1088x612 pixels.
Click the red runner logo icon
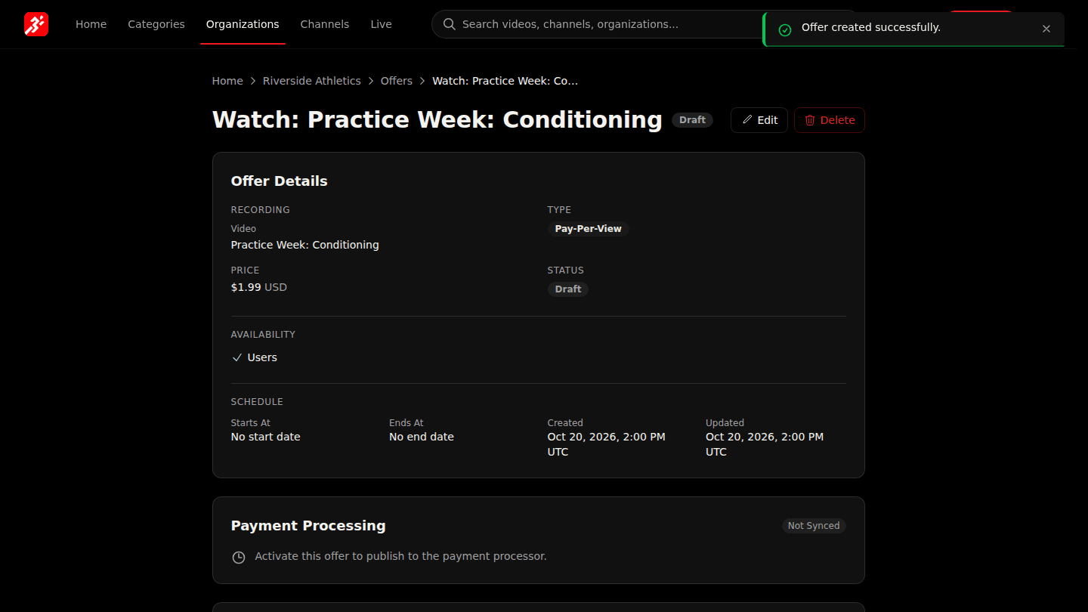[36, 24]
